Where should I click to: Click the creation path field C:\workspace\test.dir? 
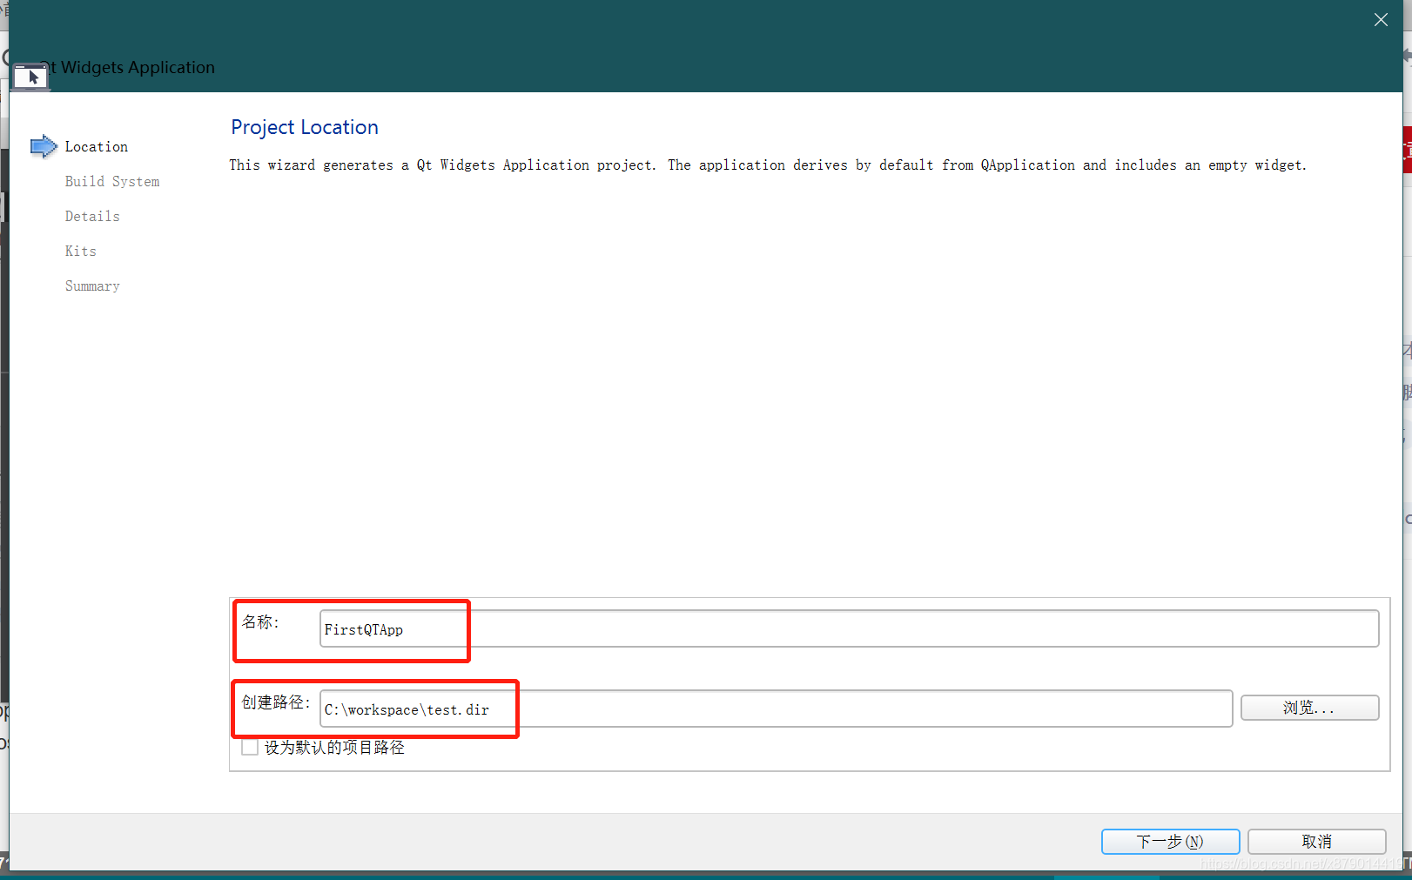tap(776, 709)
